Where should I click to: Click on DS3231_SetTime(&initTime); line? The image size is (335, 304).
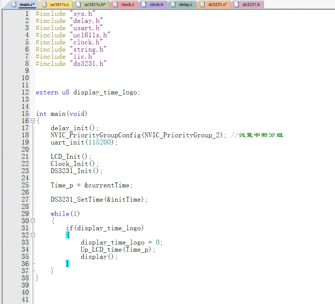pos(99,199)
